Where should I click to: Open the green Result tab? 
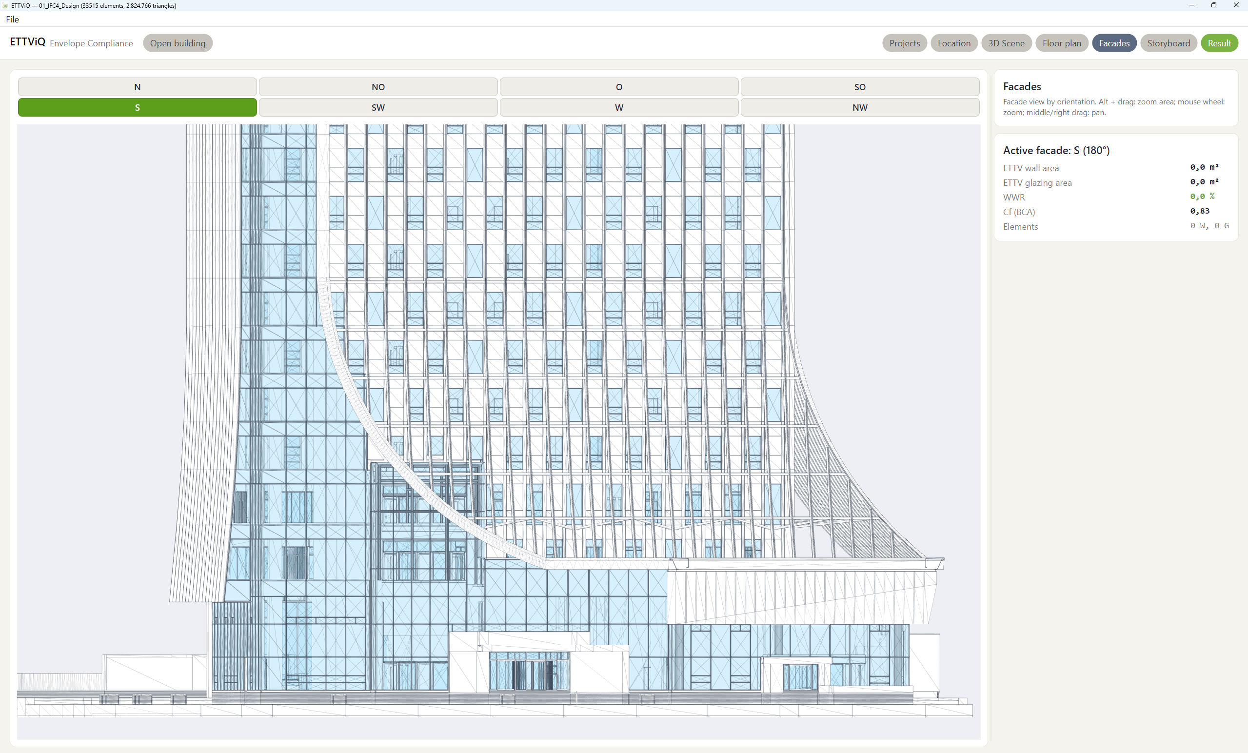[x=1219, y=43]
